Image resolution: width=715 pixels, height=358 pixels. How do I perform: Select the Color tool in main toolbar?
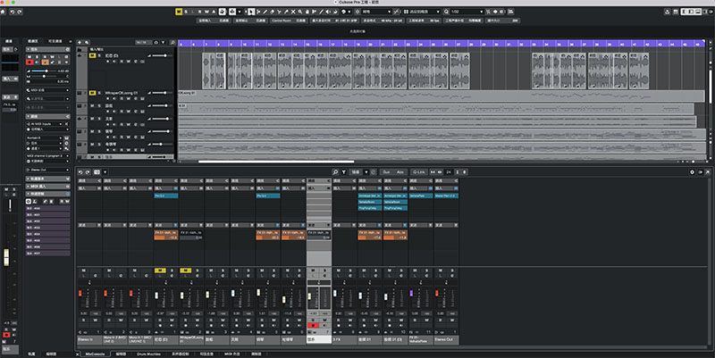click(x=343, y=12)
